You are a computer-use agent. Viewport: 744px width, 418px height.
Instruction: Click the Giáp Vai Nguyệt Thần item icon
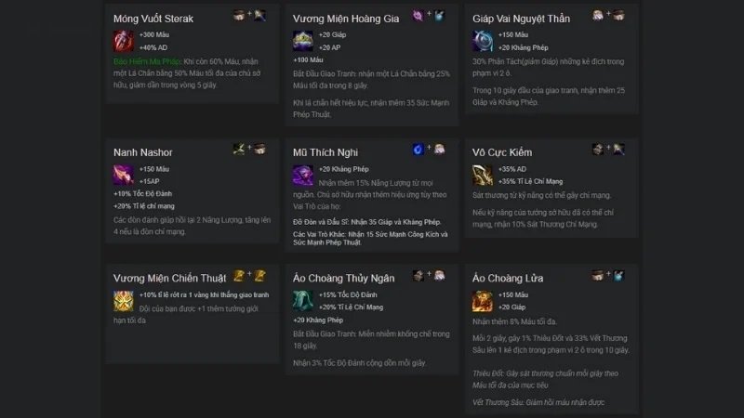[x=483, y=41]
